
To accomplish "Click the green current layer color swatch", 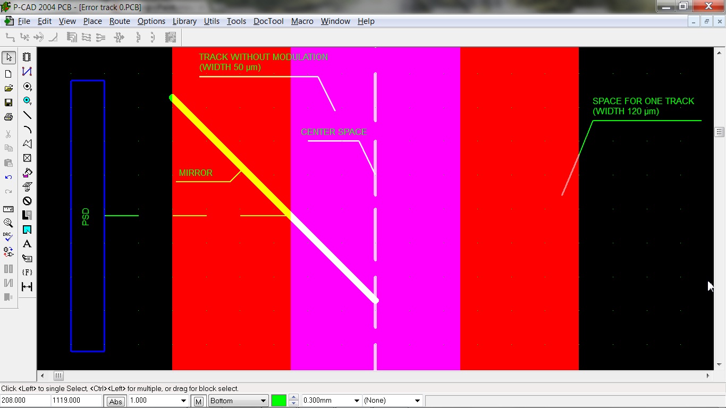I will click(x=278, y=401).
